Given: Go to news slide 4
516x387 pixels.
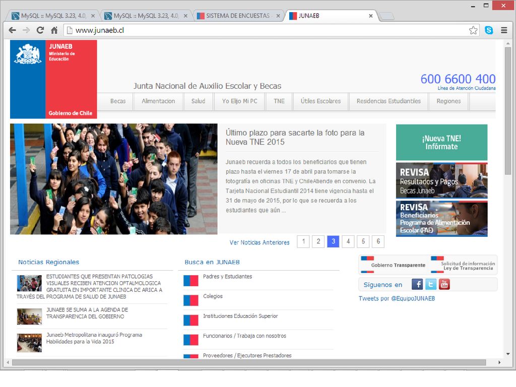Looking at the screenshot, I should [x=348, y=241].
